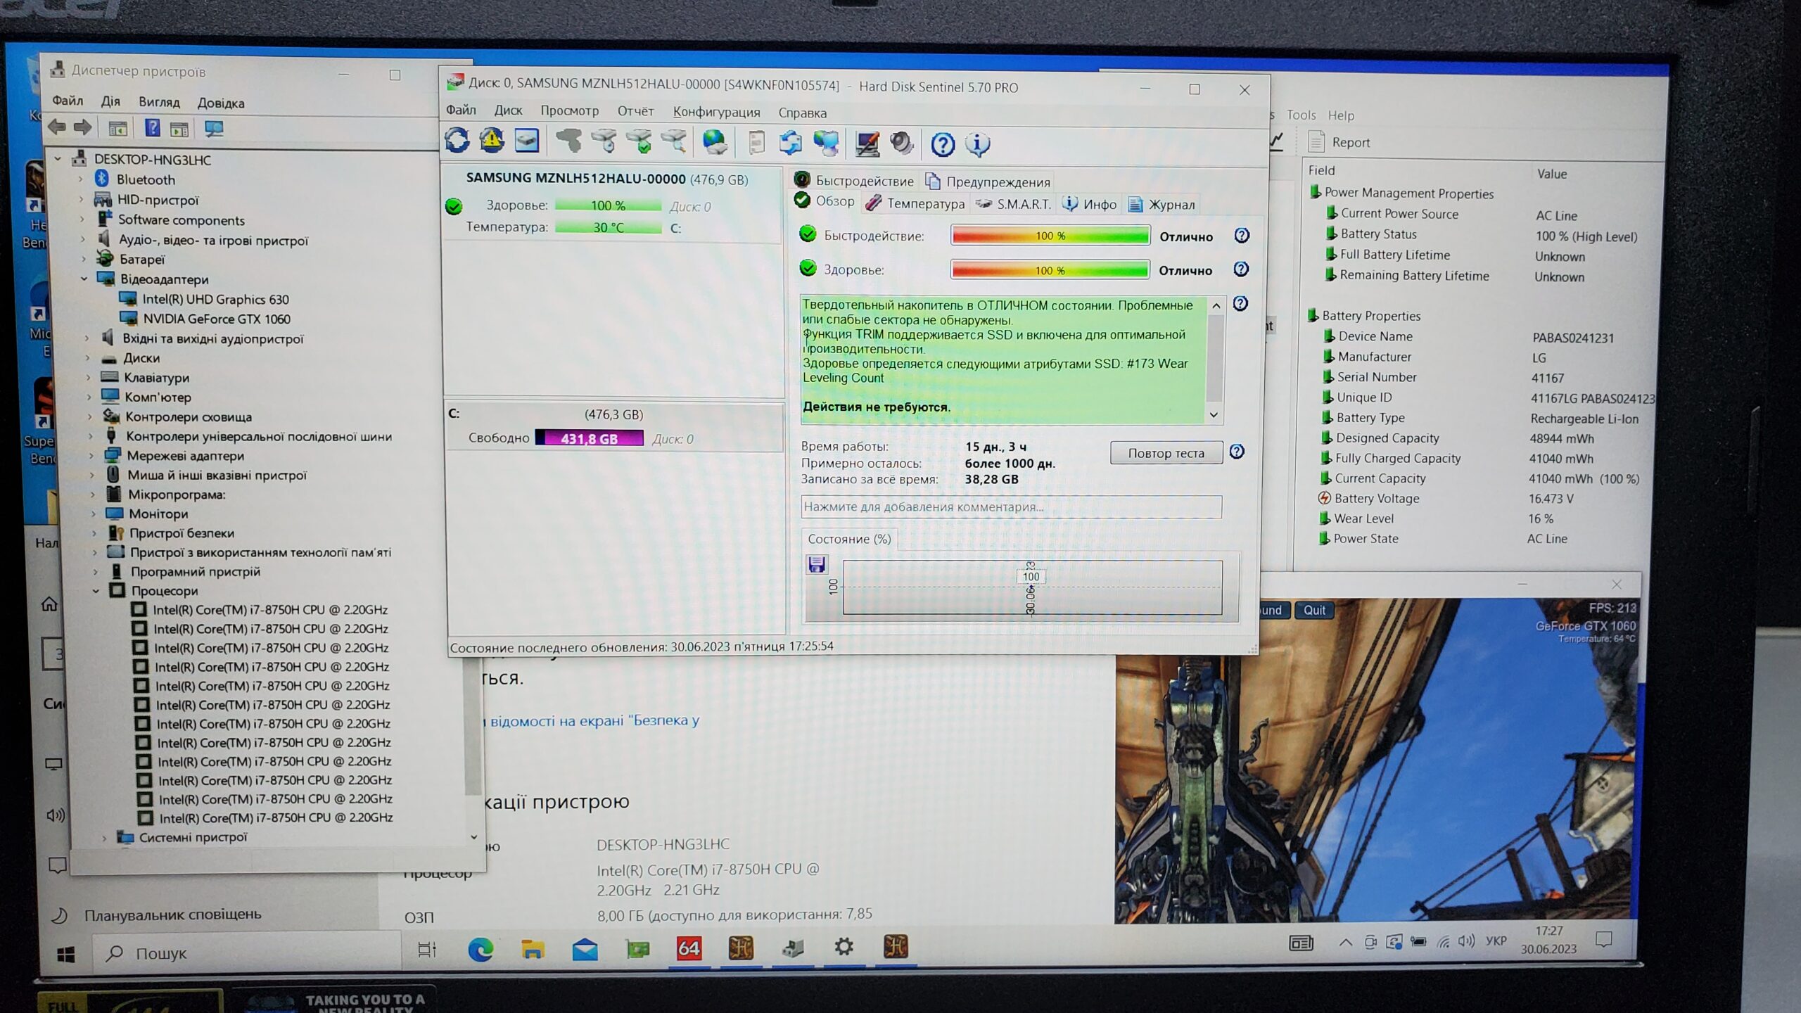Click the Quit button in benchmark window

click(1314, 610)
